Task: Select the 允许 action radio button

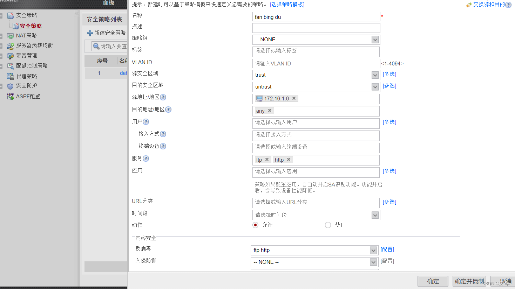Action: coord(255,225)
